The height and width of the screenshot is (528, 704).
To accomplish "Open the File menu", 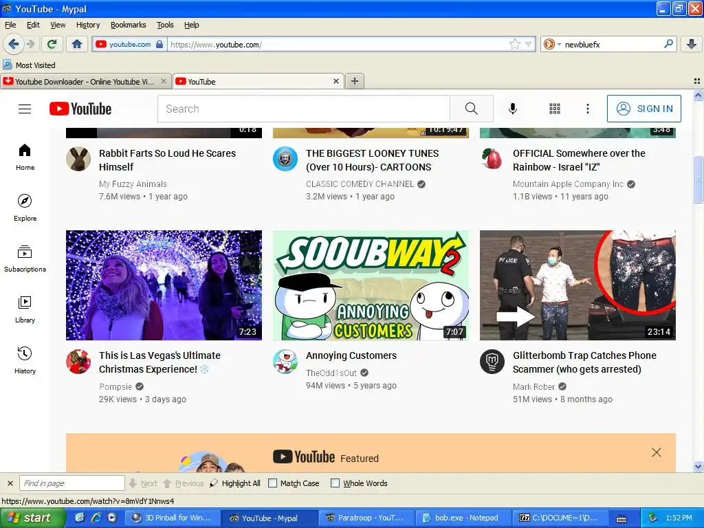I will [10, 25].
